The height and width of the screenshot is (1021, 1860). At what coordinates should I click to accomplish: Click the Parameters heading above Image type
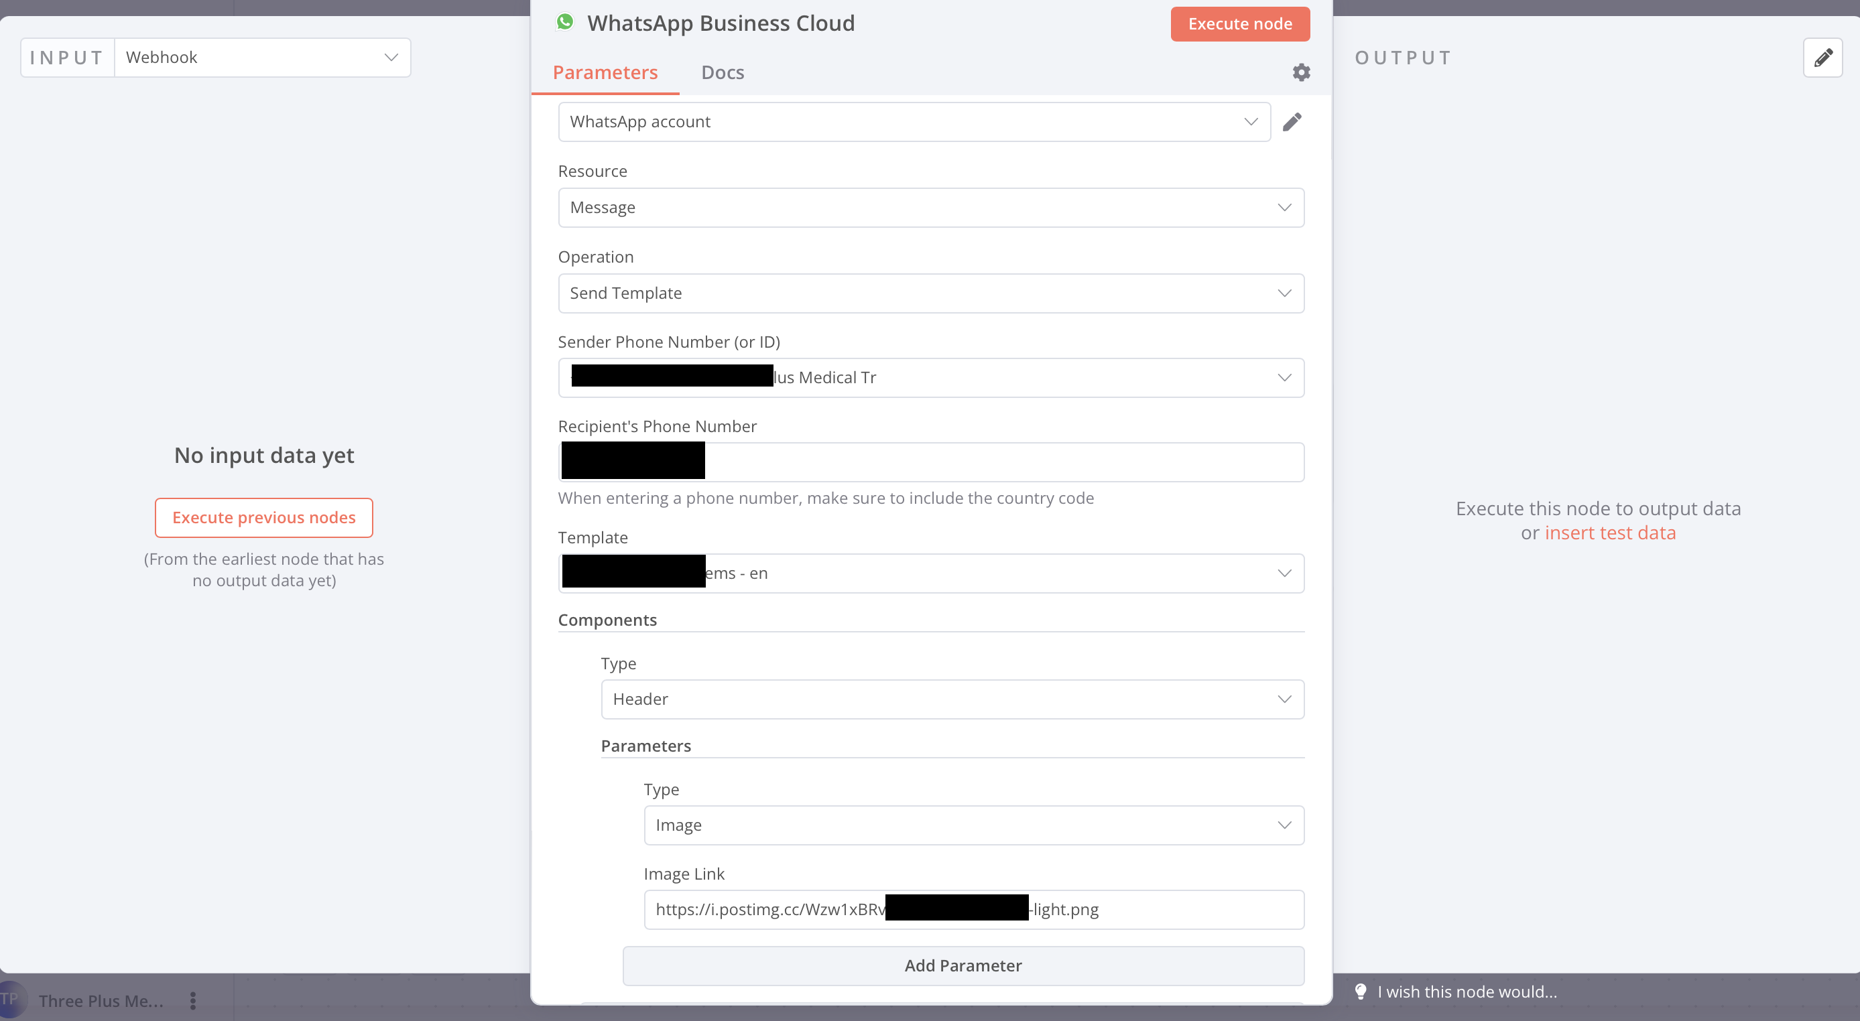coord(645,746)
